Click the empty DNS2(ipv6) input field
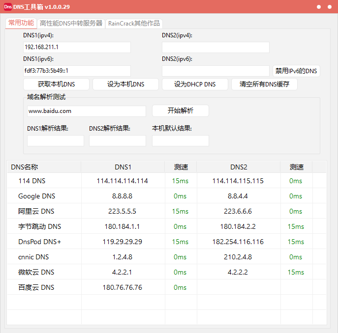Image resolution: width=338 pixels, height=333 pixels. click(x=215, y=71)
